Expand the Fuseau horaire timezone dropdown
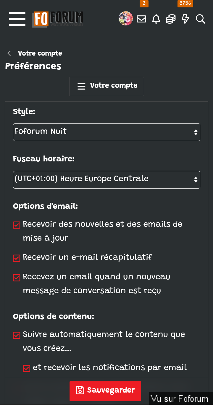213x405 pixels. (x=106, y=180)
